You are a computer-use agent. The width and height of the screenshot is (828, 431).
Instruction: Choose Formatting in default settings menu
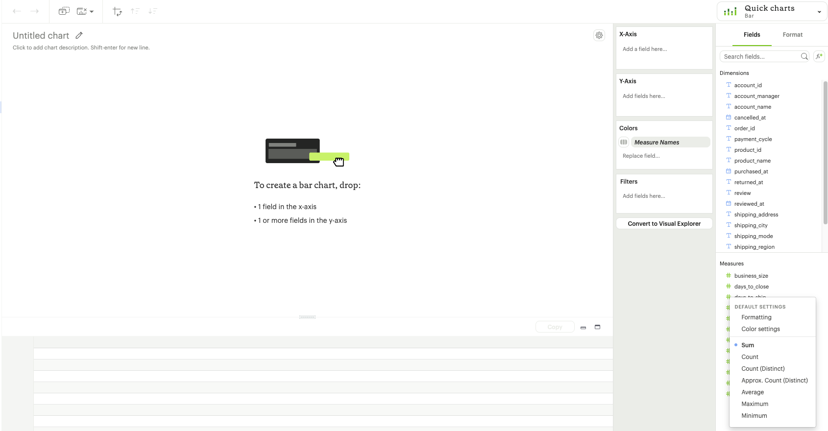tap(756, 317)
